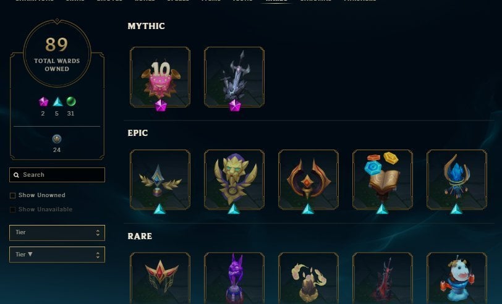Open the Tier sort order dropdown
This screenshot has height=304, width=502.
tap(57, 255)
